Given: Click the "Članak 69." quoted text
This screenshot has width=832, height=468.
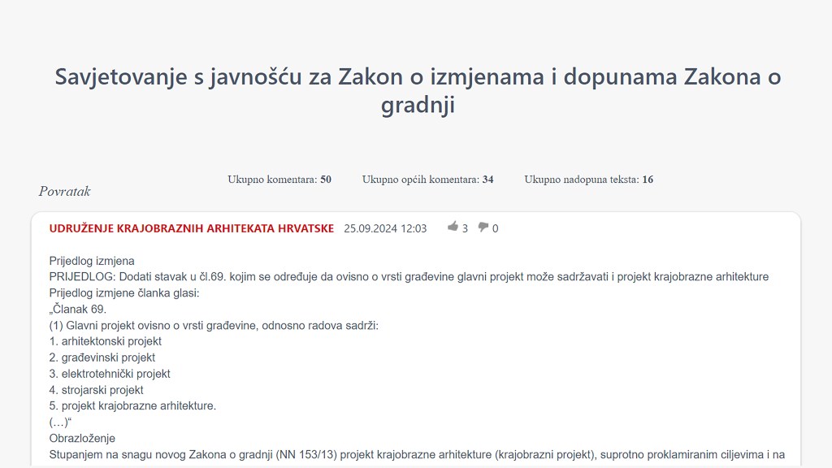Looking at the screenshot, I should 80,309.
